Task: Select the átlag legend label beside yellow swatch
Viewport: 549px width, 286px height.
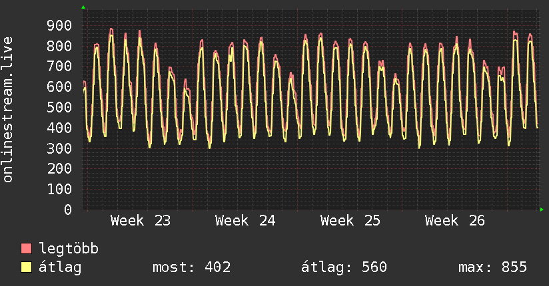Action: click(60, 267)
